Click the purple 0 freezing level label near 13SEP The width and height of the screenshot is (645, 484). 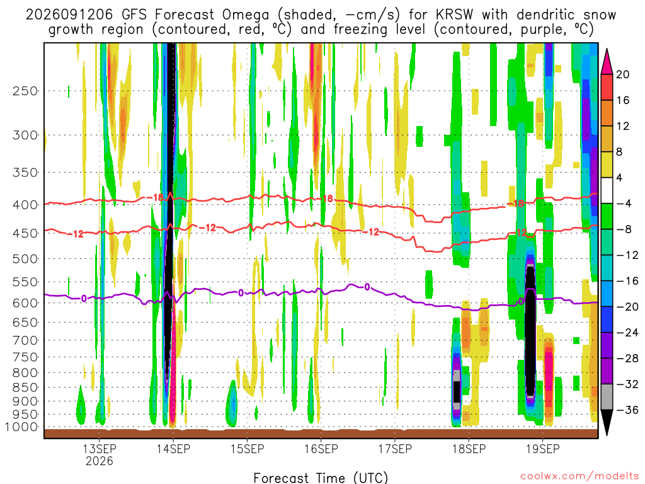click(84, 298)
